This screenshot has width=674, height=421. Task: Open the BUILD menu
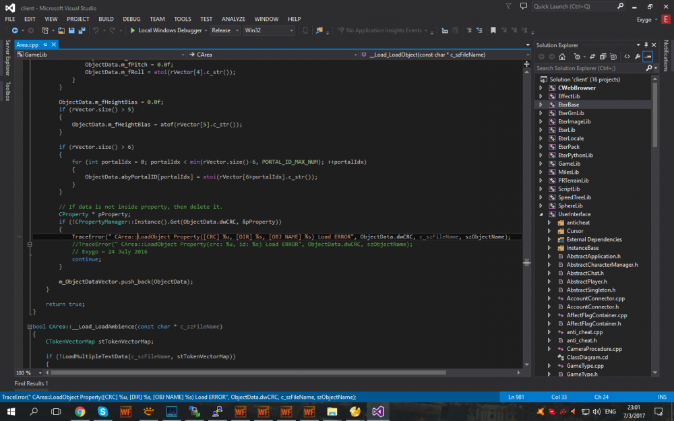pos(106,19)
